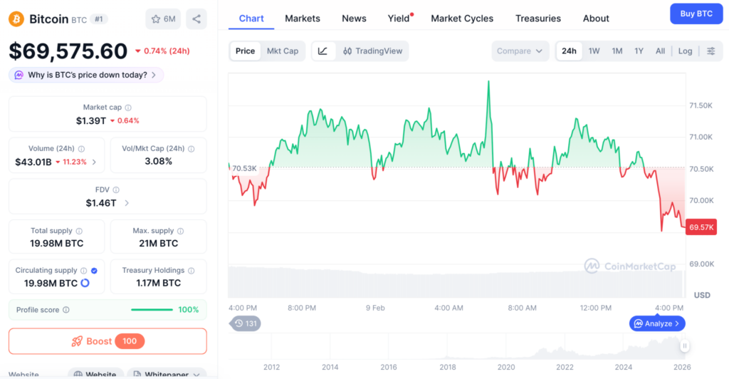Select the line chart type icon
Viewport: 729px width, 379px height.
point(322,51)
